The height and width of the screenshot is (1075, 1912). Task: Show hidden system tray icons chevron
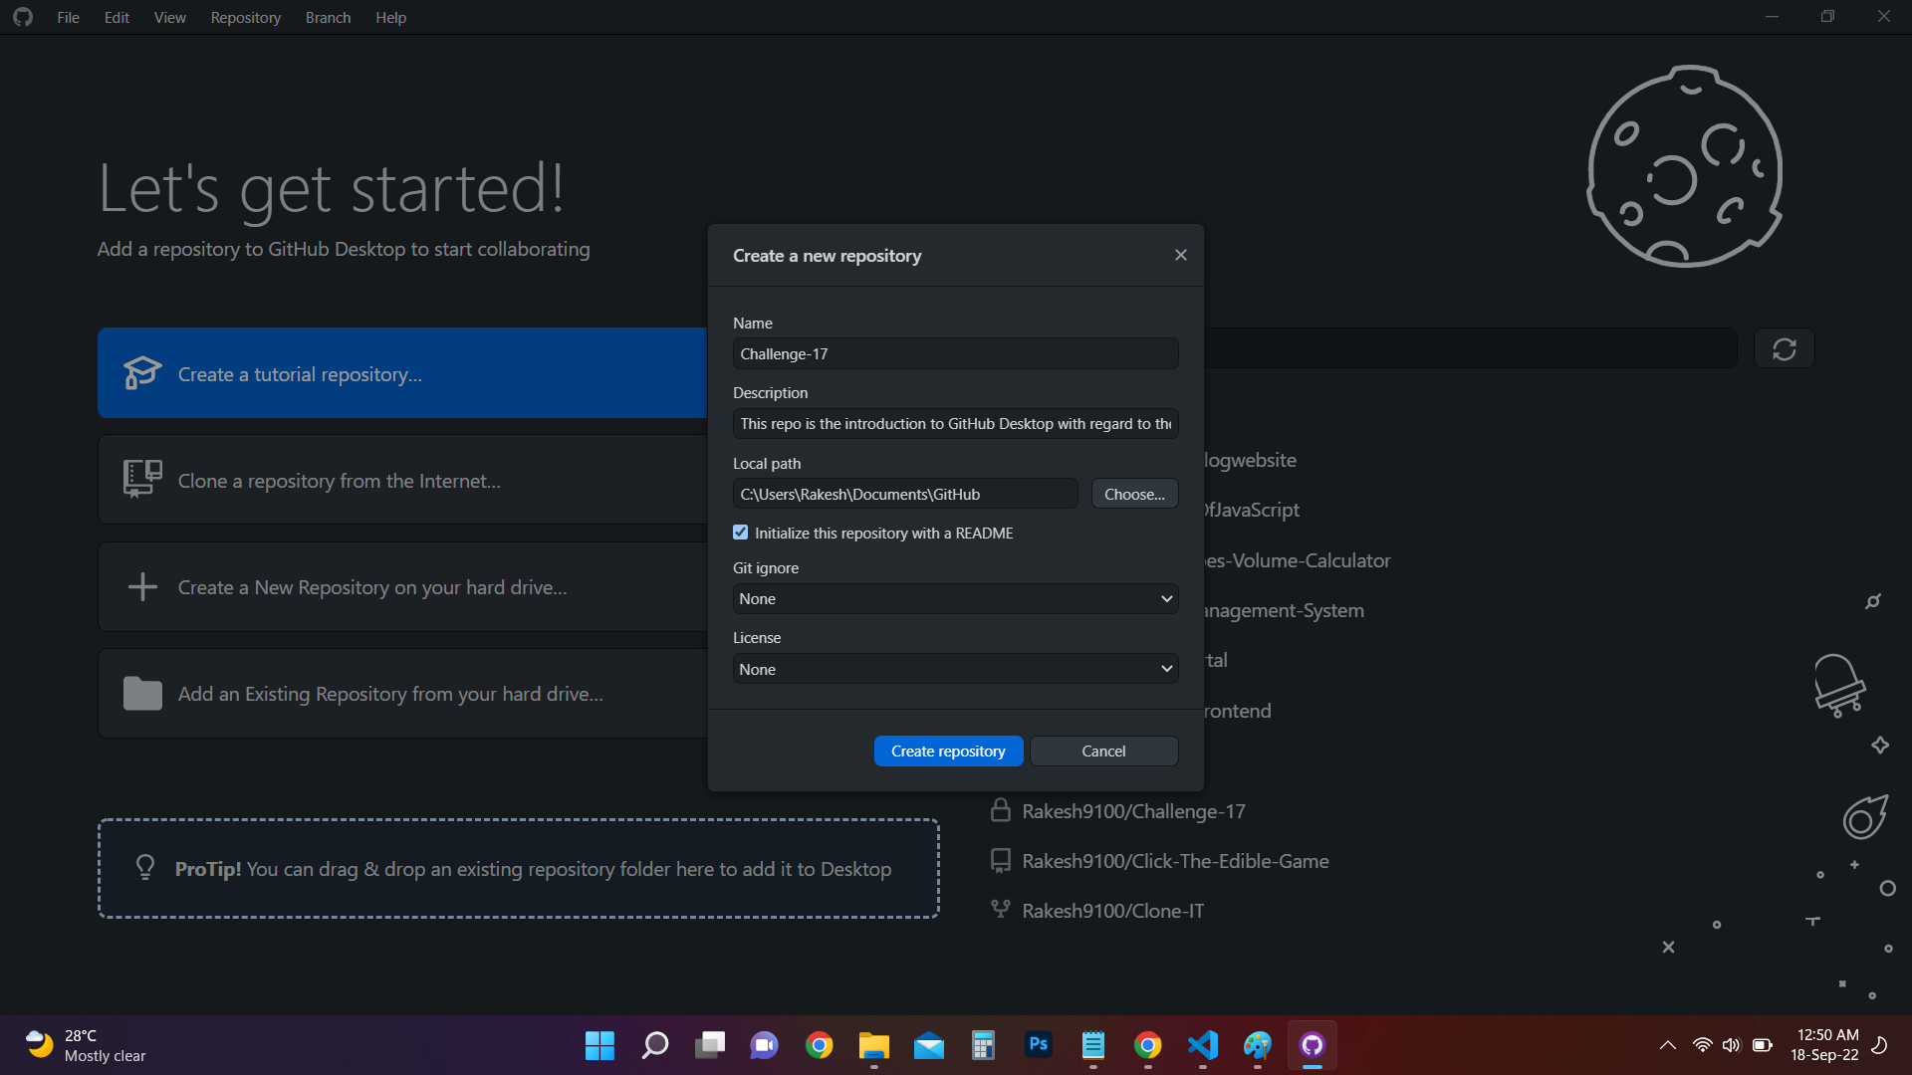click(x=1667, y=1045)
